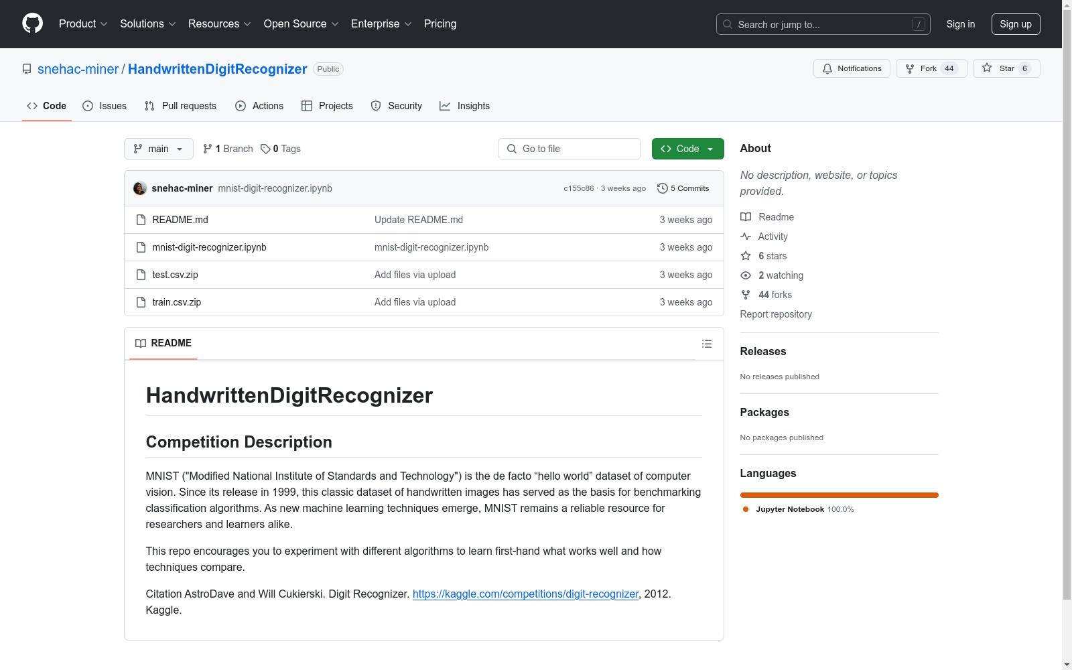
Task: Select the Code tab
Action: [x=47, y=106]
